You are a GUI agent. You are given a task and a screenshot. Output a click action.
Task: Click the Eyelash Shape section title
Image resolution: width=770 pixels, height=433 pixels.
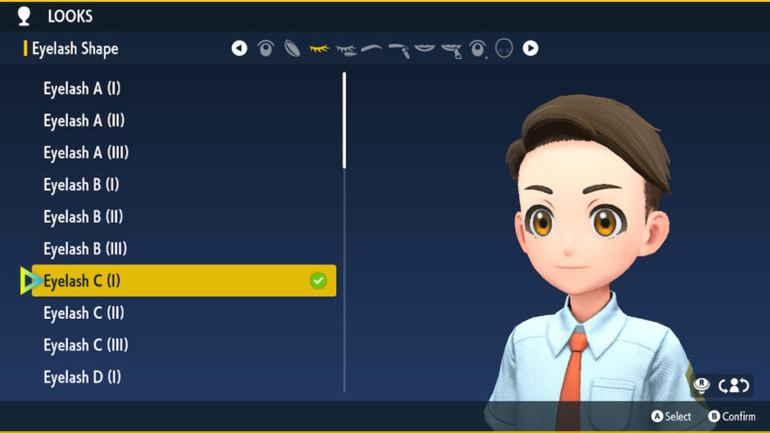tap(75, 49)
